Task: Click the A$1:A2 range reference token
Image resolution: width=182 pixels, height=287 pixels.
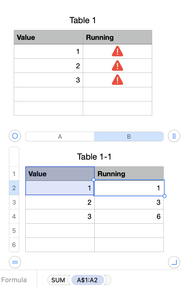Action: point(88,280)
